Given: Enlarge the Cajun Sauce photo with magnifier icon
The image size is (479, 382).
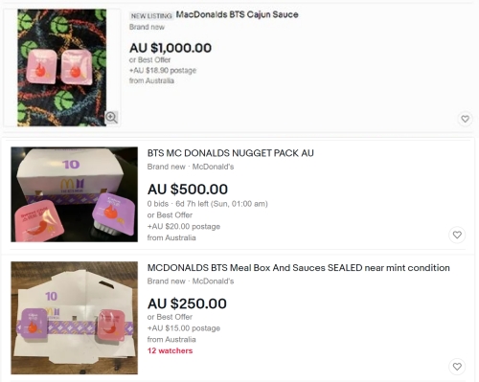Looking at the screenshot, I should [111, 118].
